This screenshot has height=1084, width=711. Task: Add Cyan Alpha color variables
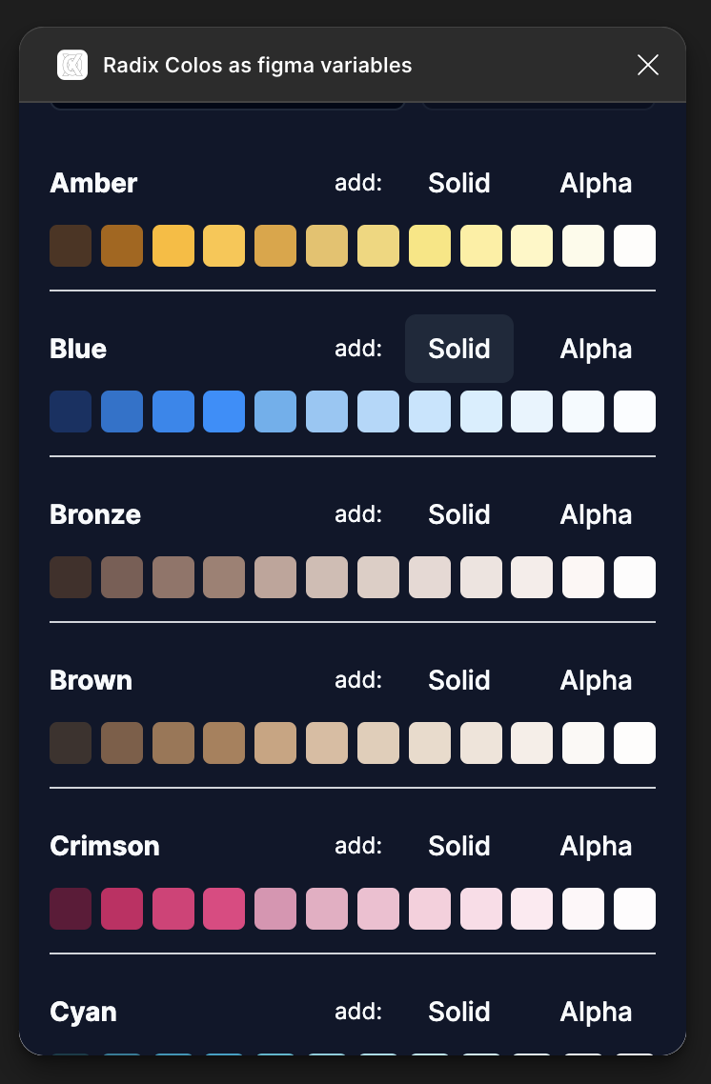tap(596, 1012)
